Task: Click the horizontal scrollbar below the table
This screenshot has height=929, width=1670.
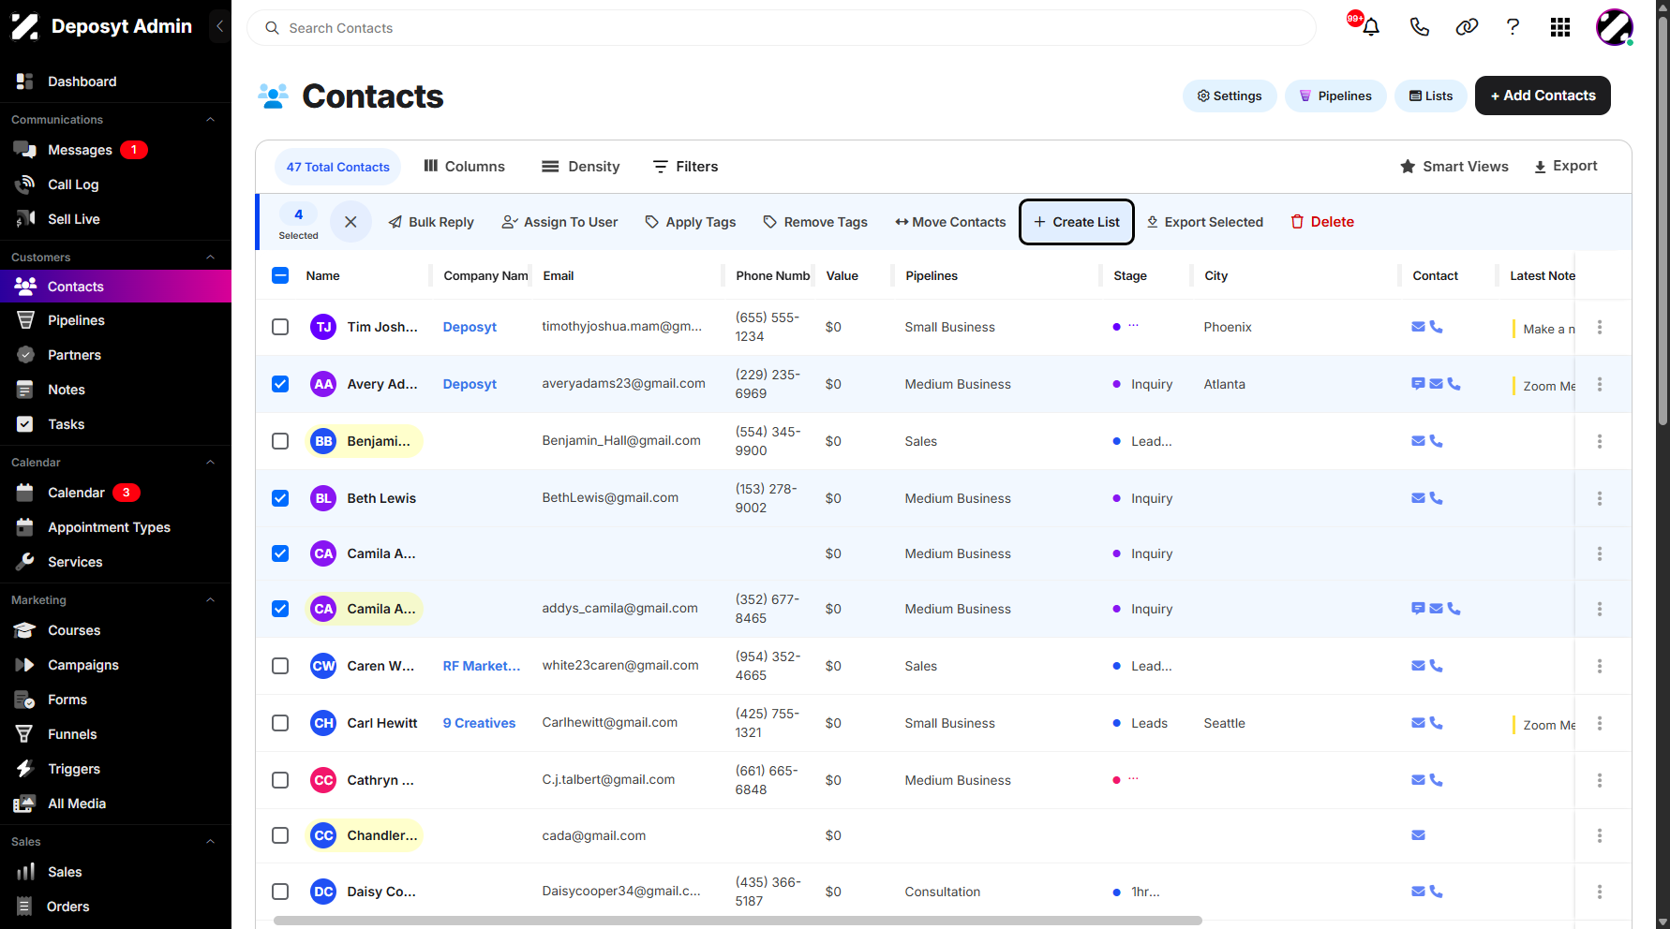Action: point(738,921)
